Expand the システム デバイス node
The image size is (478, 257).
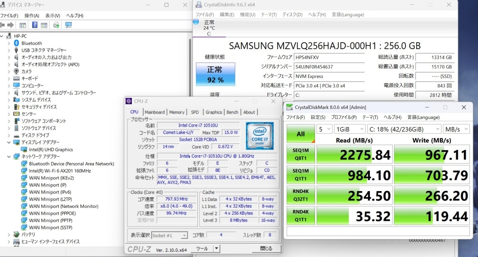pyautogui.click(x=9, y=100)
